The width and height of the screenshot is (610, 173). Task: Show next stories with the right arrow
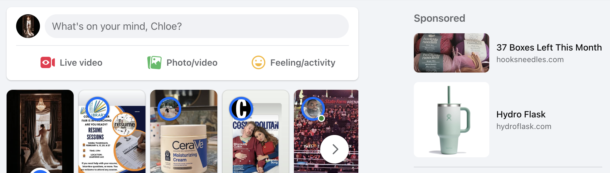(x=335, y=149)
